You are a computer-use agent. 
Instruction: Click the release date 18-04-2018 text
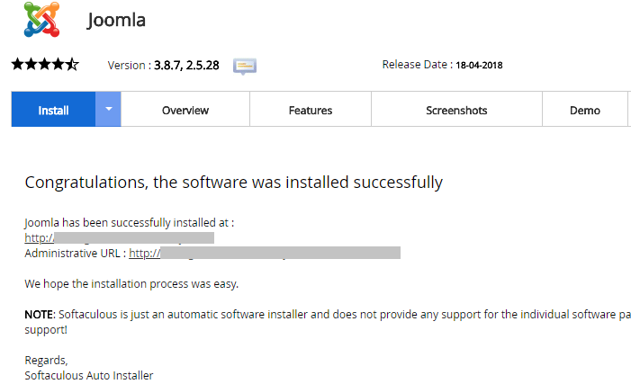(x=479, y=65)
